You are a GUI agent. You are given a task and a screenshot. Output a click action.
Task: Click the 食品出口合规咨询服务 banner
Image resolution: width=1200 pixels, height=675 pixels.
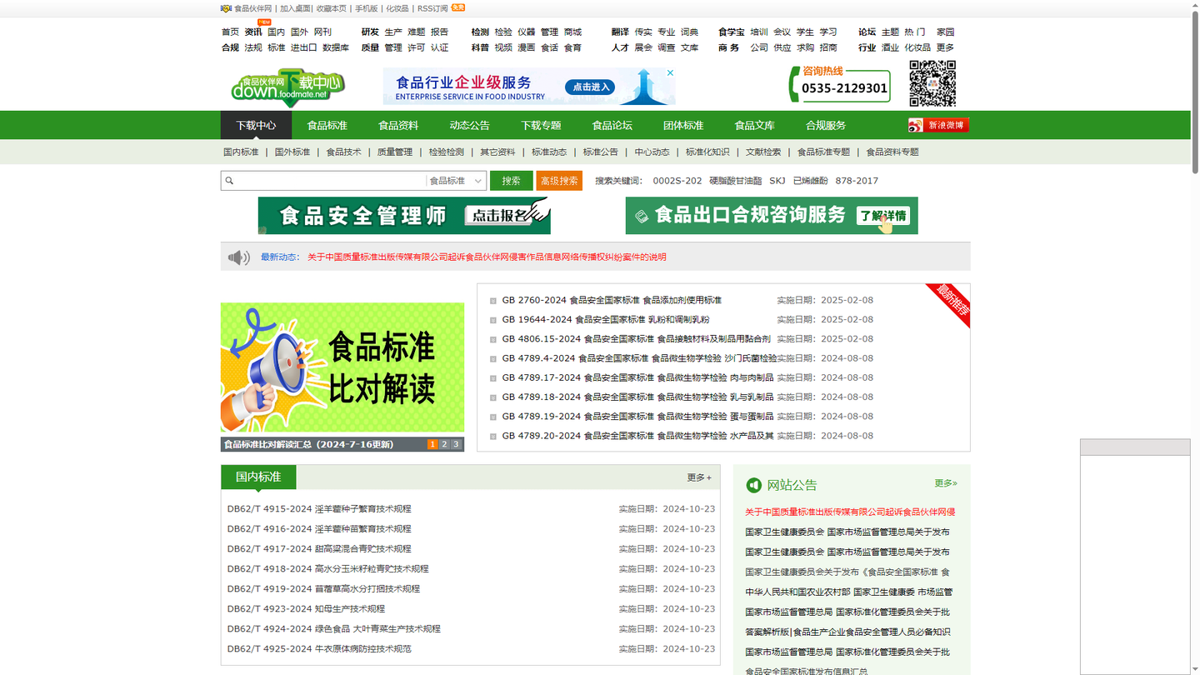click(772, 216)
